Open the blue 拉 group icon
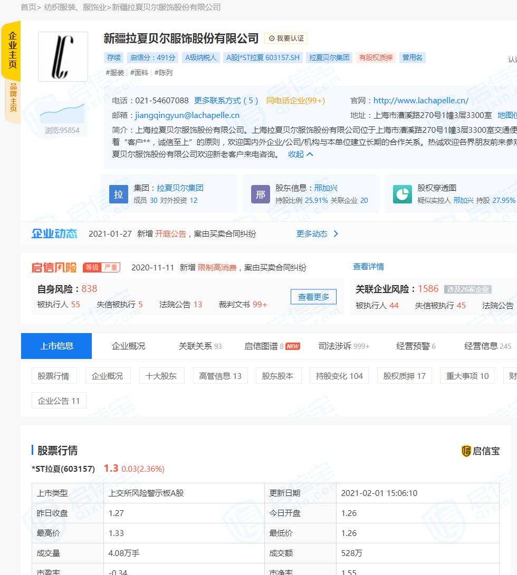Viewport: 517px width, 575px height. coord(118,194)
